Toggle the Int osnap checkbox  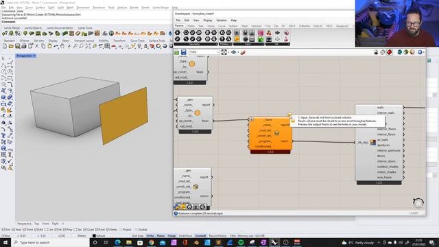[x=56, y=229]
